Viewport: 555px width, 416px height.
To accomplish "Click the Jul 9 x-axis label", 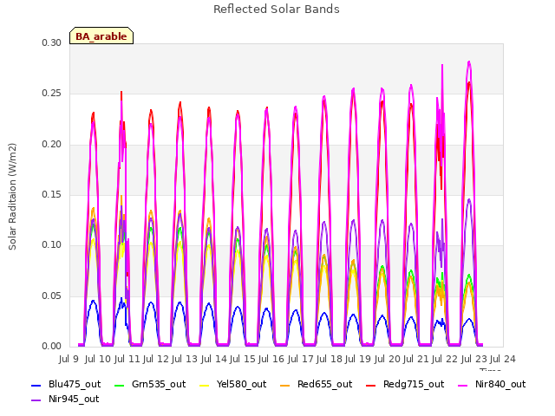I will [x=69, y=359].
